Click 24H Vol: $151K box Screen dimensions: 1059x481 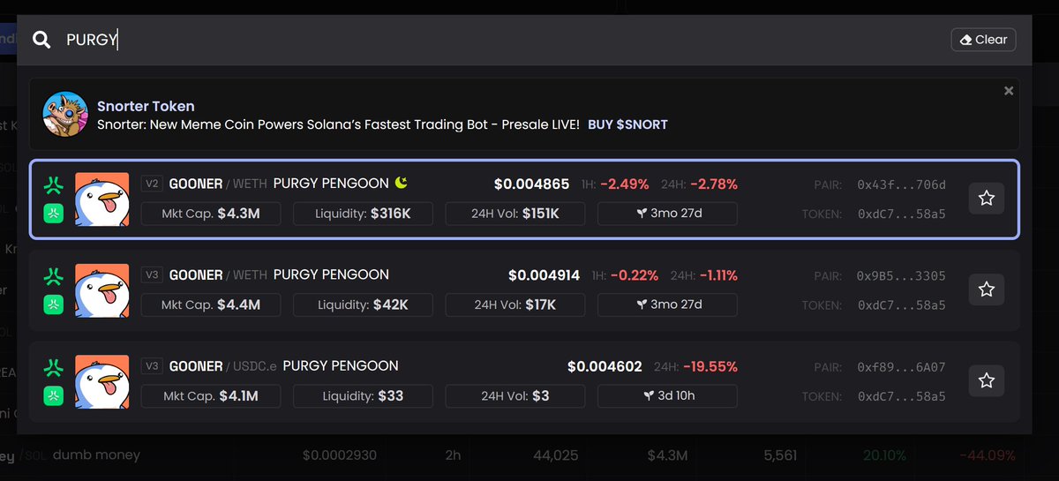tap(515, 214)
